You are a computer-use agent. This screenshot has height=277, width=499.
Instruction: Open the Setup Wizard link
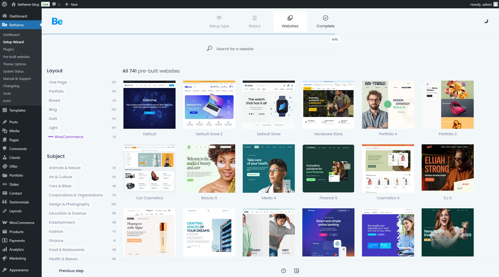pos(13,42)
